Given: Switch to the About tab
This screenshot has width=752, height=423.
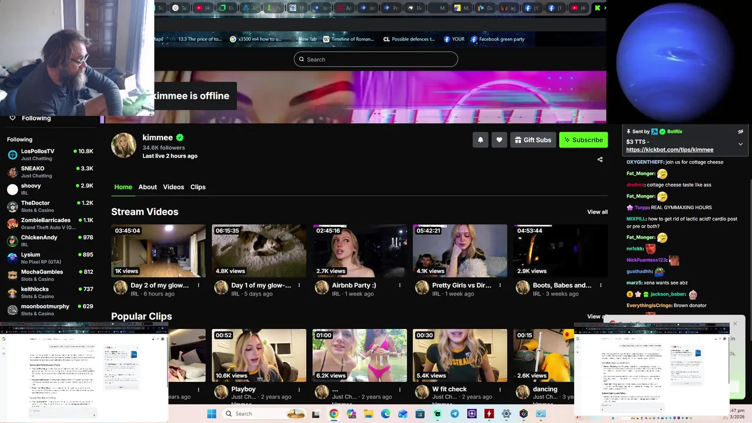Looking at the screenshot, I should [147, 187].
